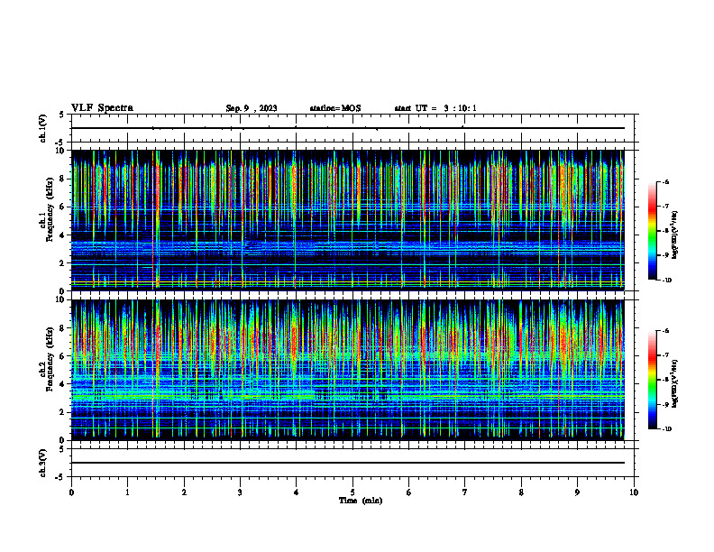Click the "VLF Spectra" plot title
The height and width of the screenshot is (552, 714).
click(102, 108)
